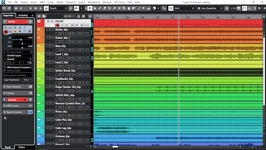Enable record on Inspector DRUM track
The height and width of the screenshot is (150, 266).
[6, 32]
